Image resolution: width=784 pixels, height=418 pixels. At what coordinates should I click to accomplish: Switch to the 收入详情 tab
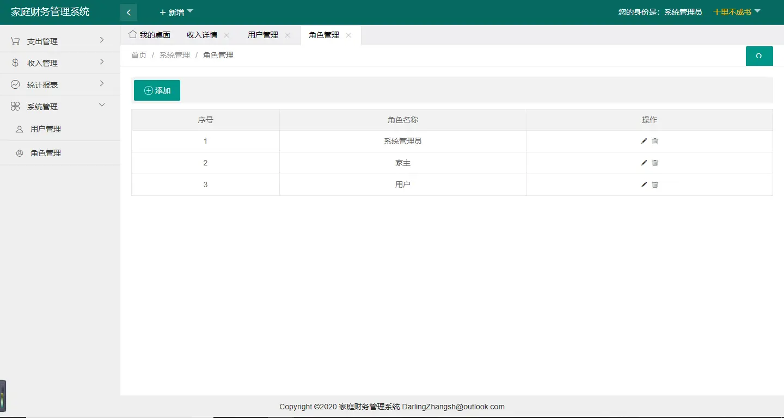pyautogui.click(x=203, y=34)
